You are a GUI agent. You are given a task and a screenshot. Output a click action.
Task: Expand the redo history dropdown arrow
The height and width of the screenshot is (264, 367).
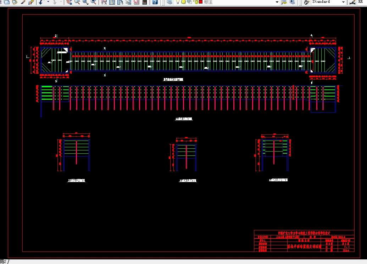point(61,2)
